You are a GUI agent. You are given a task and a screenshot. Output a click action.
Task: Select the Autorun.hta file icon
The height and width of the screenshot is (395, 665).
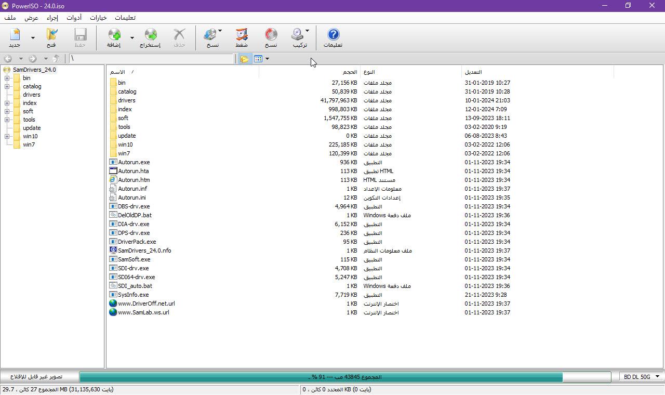[113, 171]
